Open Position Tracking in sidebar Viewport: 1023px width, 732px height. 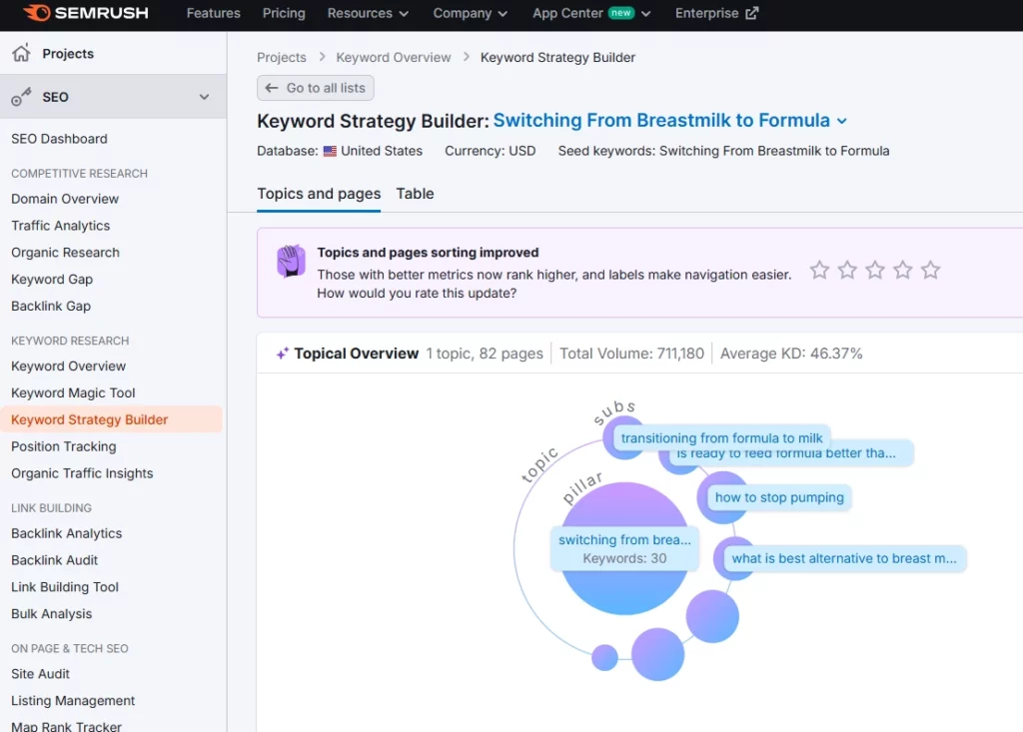point(64,446)
